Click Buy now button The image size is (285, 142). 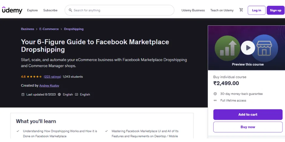coord(248,127)
